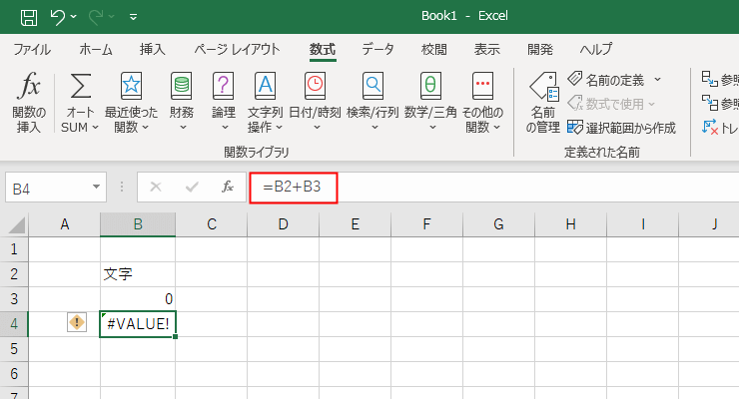This screenshot has height=399, width=739.
Task: Open the Logical (論理) functions icon
Action: [224, 86]
